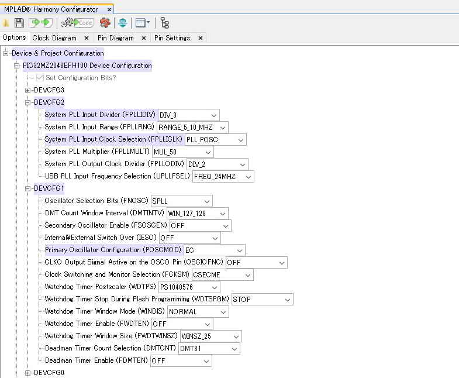Screen dimensions: 459x378
Task: Click the first green arrow import icon
Action: click(x=35, y=23)
